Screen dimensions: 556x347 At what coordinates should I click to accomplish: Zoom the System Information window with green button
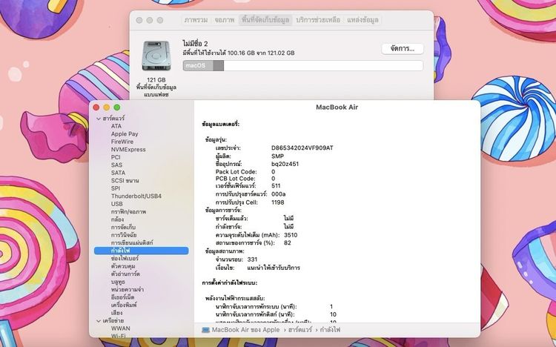point(116,108)
